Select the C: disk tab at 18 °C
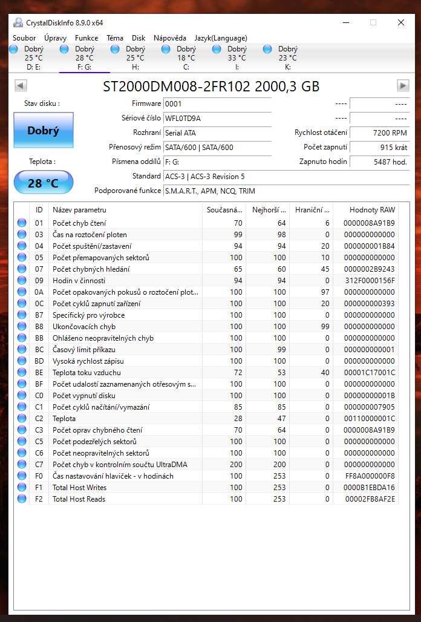Screen dimensions: 421x622 [x=186, y=58]
